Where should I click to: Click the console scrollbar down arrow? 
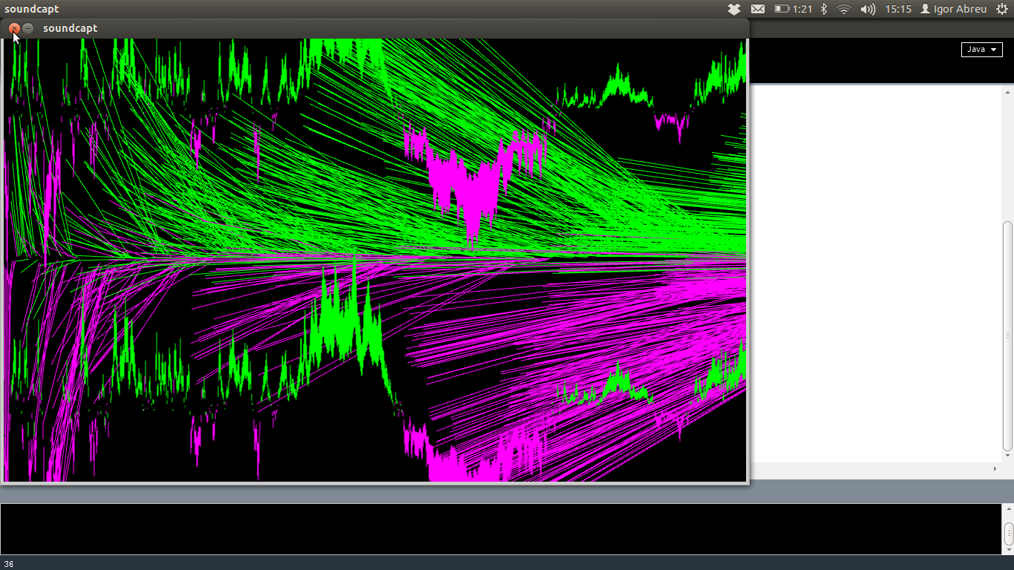tap(1008, 549)
